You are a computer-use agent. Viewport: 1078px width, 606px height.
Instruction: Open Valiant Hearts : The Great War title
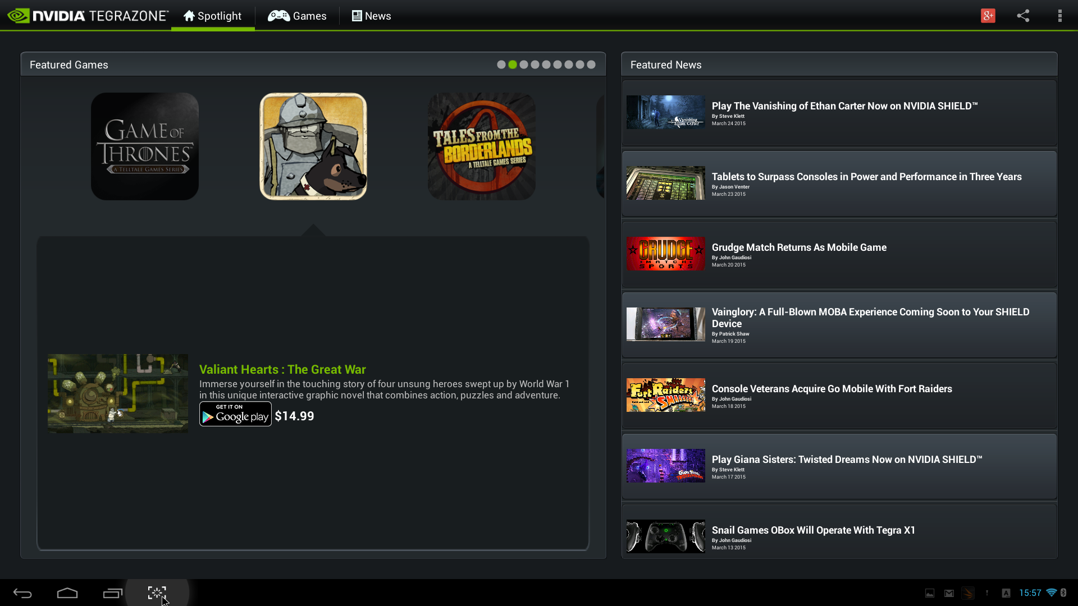282,369
